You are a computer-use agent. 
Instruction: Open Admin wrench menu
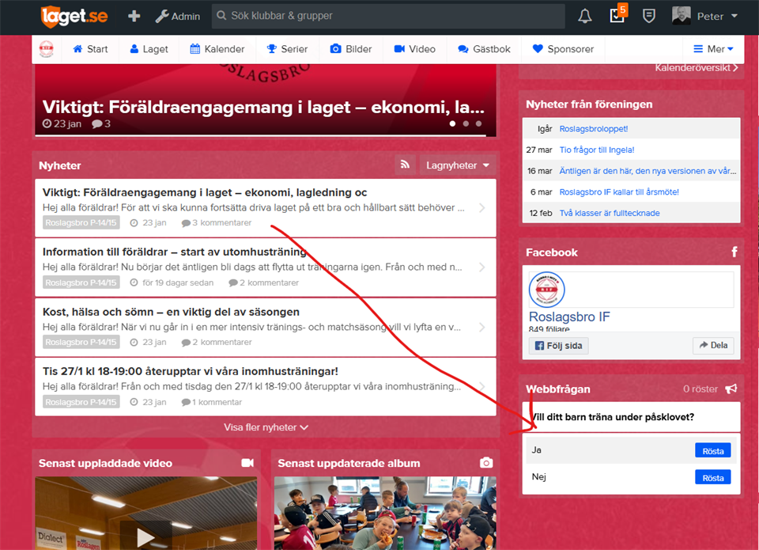point(177,16)
